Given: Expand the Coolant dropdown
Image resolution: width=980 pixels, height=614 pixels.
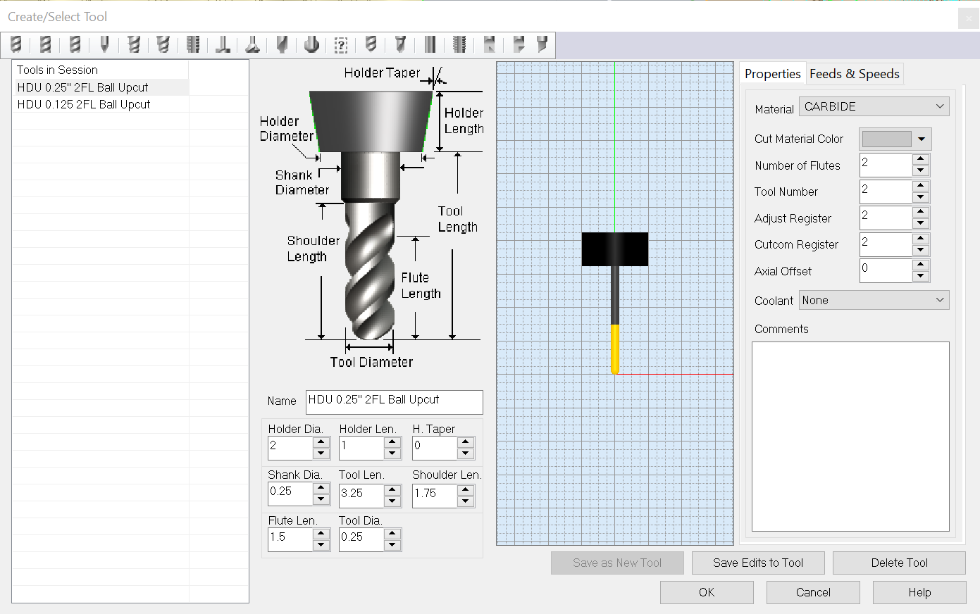Looking at the screenshot, I should click(x=874, y=300).
